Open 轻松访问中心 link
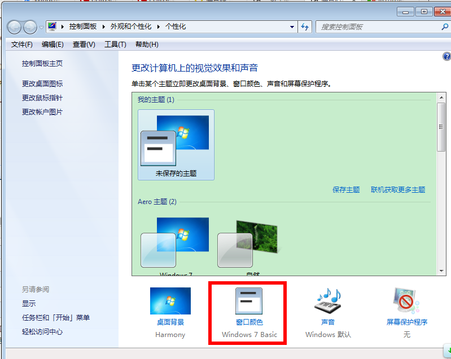This screenshot has width=451, height=359. pyautogui.click(x=42, y=332)
